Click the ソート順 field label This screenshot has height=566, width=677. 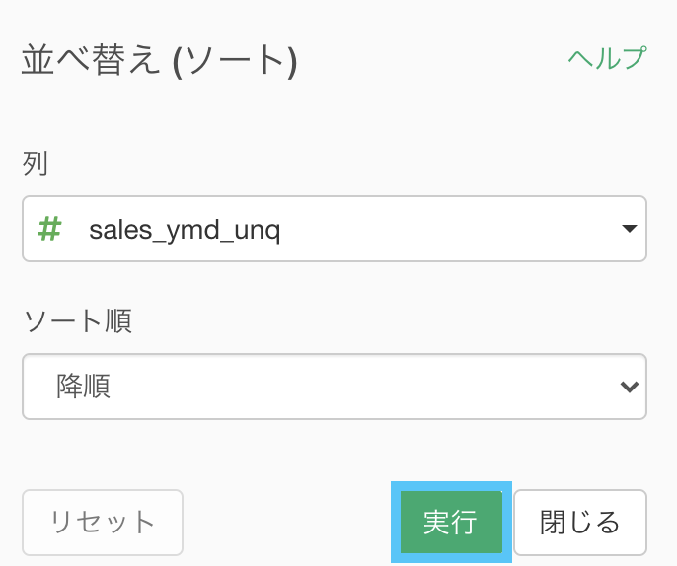pyautogui.click(x=78, y=321)
